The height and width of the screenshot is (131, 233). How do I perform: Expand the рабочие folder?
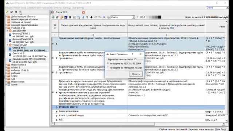coord(6,73)
